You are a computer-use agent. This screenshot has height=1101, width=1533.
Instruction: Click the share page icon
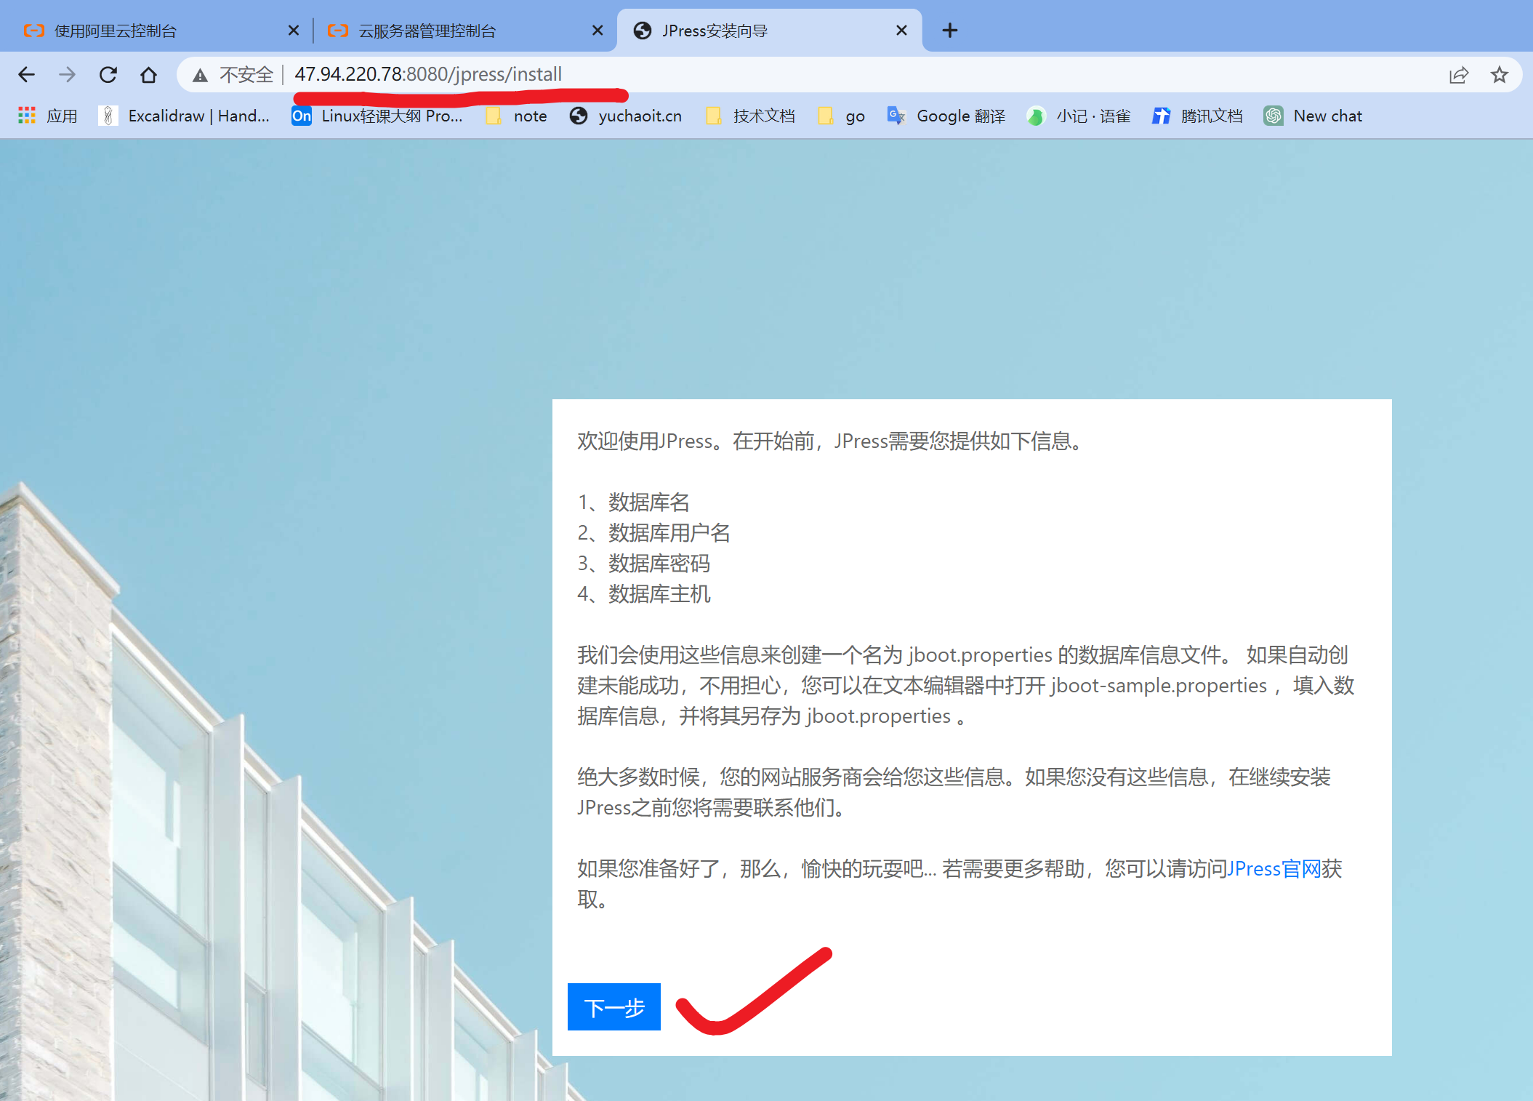point(1458,75)
